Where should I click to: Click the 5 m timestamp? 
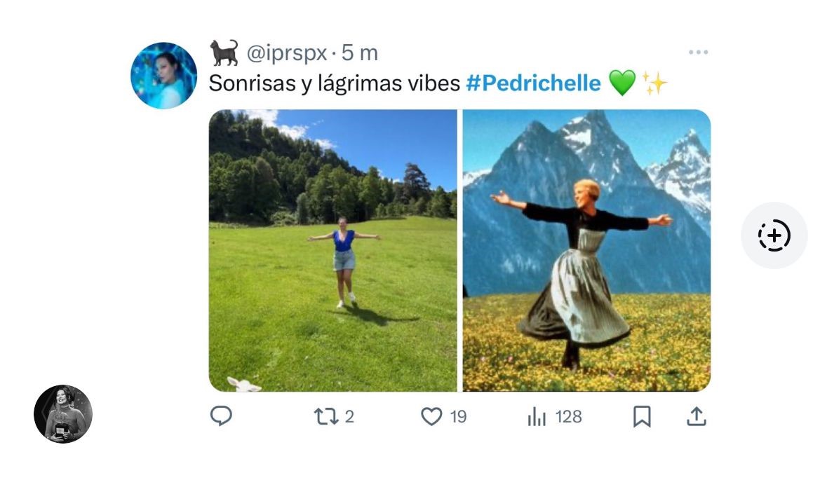pyautogui.click(x=360, y=53)
